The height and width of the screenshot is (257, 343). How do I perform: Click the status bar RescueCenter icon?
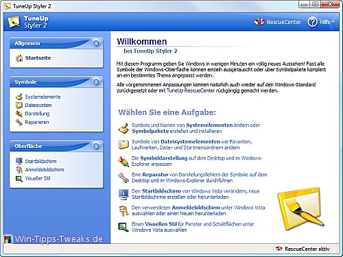click(279, 249)
